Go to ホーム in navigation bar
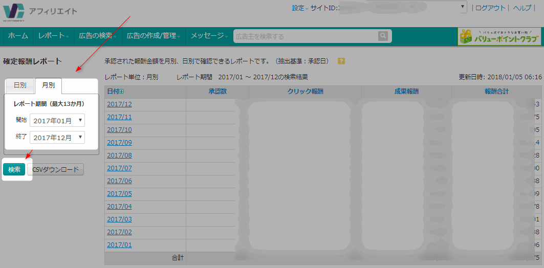 click(x=18, y=36)
